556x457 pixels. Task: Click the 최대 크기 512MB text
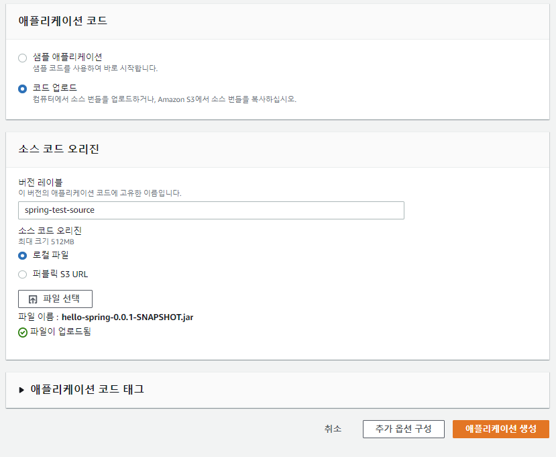(x=46, y=242)
